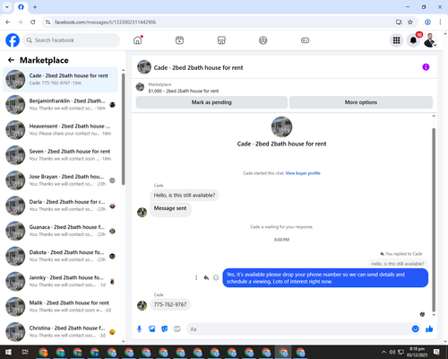Image resolution: width=448 pixels, height=359 pixels.
Task: Click the 'Hello, is this still available?' message from Cade
Action: [185, 195]
